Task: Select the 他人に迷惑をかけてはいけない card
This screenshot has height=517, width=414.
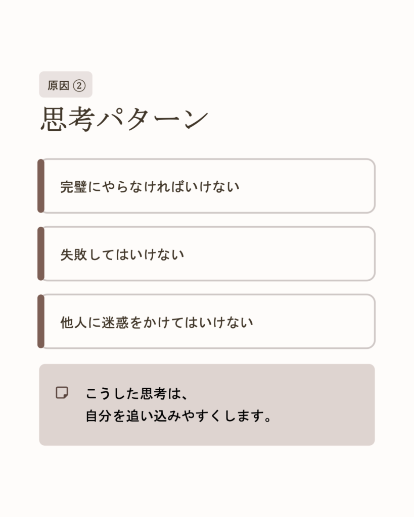Action: pyautogui.click(x=207, y=322)
